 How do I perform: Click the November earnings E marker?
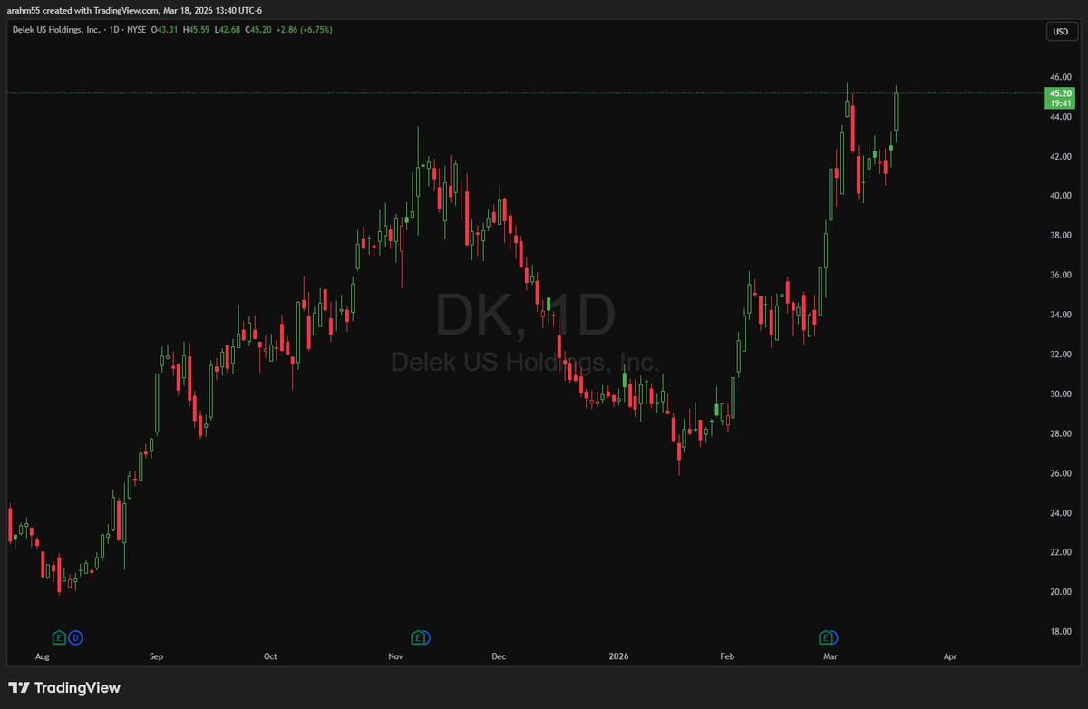[x=418, y=637]
